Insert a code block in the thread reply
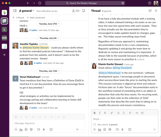The height and width of the screenshot is (137, 161). [x=142, y=113]
